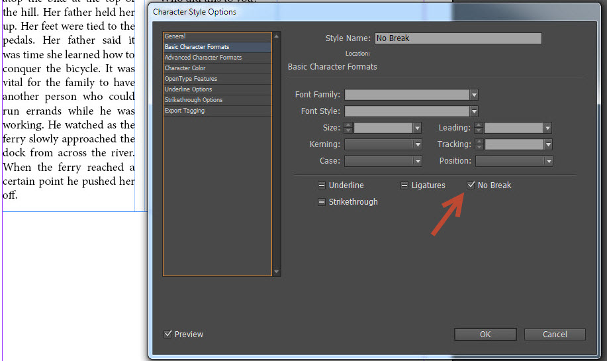
Task: Open the Position dropdown
Action: [x=514, y=161]
